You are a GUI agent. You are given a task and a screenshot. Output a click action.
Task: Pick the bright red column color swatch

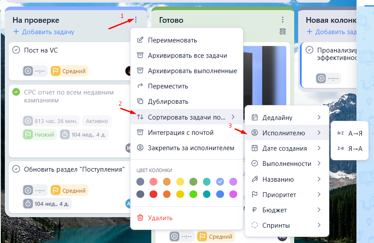[x=153, y=194]
